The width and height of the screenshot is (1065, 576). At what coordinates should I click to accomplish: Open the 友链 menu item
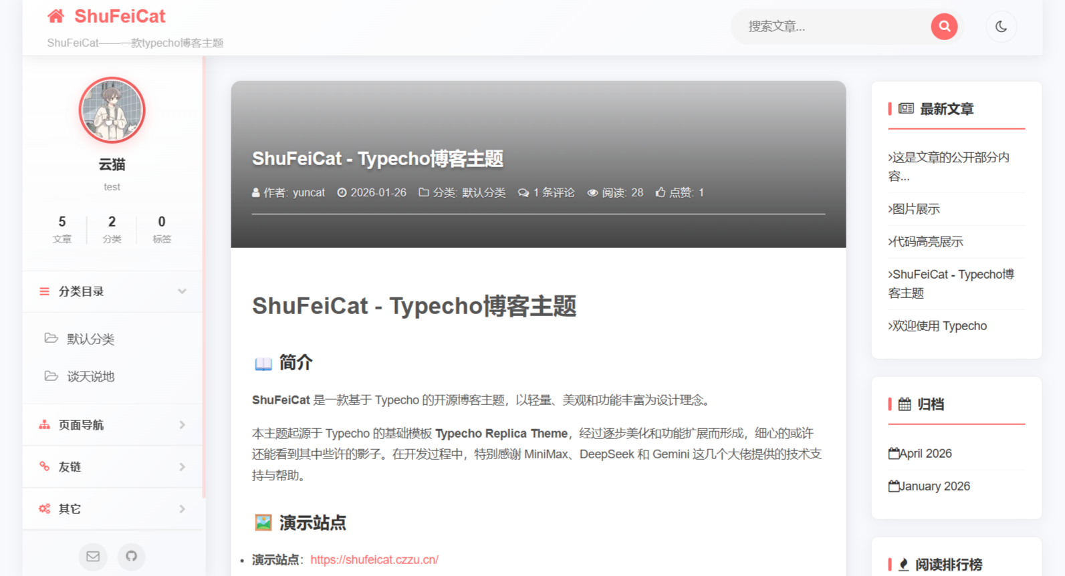(112, 467)
